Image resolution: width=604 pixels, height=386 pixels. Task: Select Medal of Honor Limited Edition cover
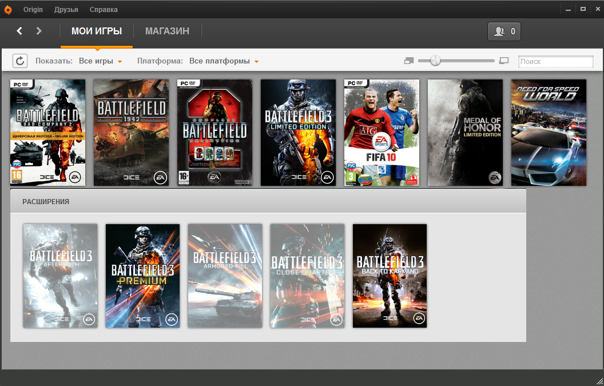(466, 133)
